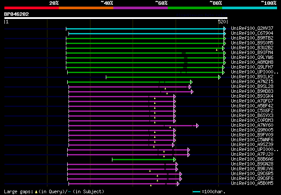This screenshot has width=281, height=195.
Task: Open hit UniRef100_B9SL28
Action: [252, 86]
